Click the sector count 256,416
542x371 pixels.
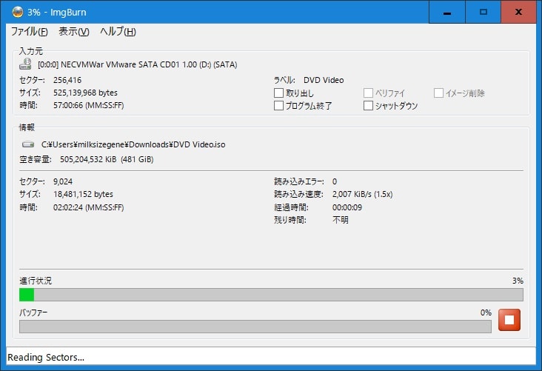(x=67, y=80)
